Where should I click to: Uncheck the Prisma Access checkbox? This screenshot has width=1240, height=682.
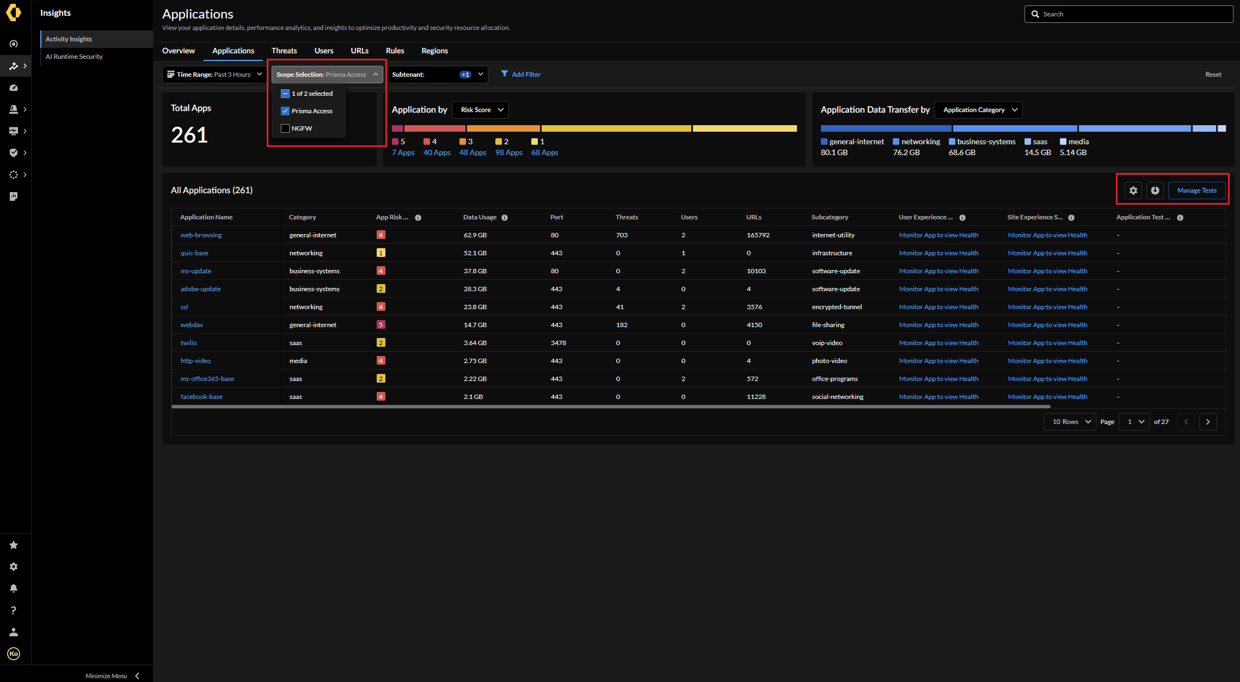coord(285,111)
